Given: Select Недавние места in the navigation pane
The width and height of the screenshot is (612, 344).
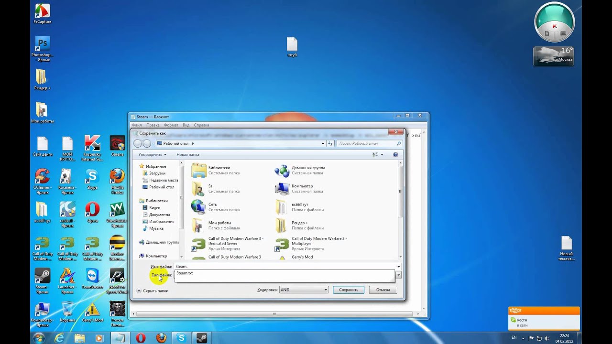Looking at the screenshot, I should point(160,180).
